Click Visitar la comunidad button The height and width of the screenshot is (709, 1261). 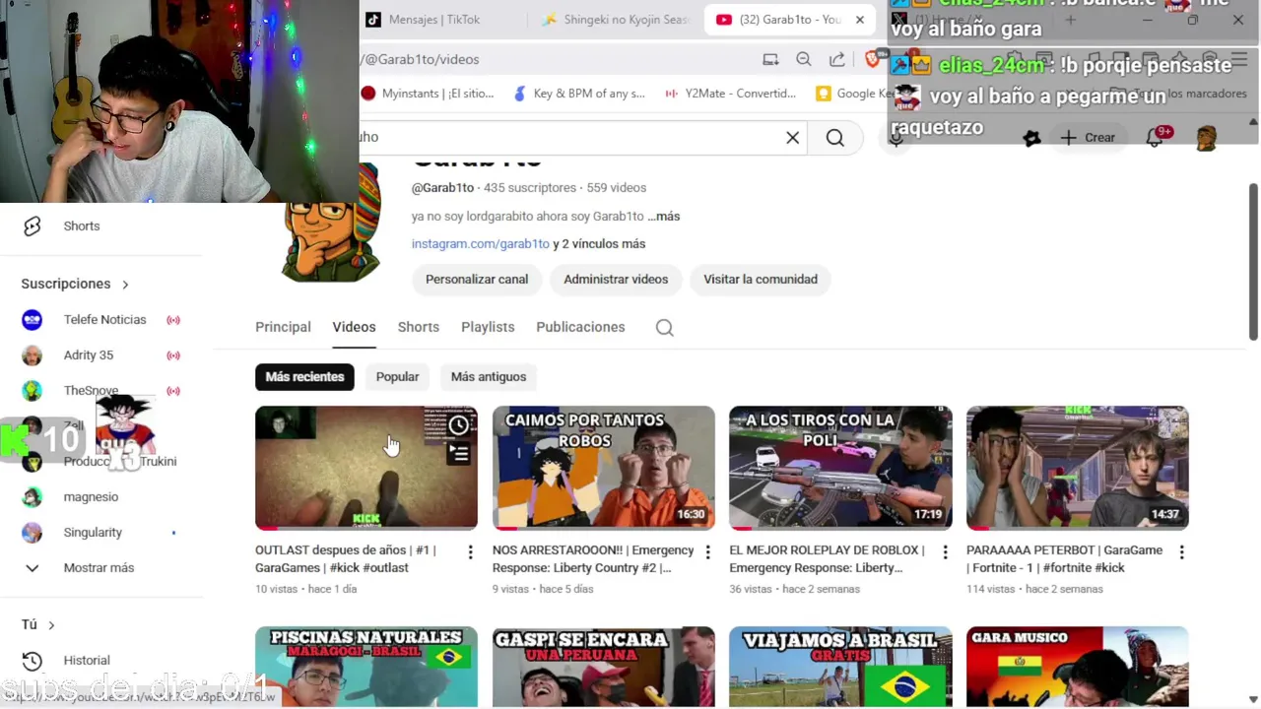point(761,280)
